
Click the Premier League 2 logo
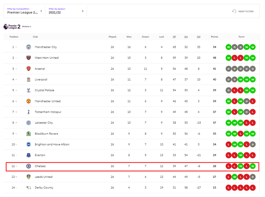[12, 27]
